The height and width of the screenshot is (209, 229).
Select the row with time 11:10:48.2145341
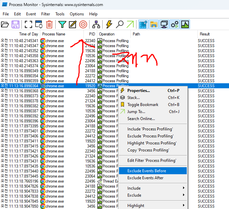(x=115, y=41)
